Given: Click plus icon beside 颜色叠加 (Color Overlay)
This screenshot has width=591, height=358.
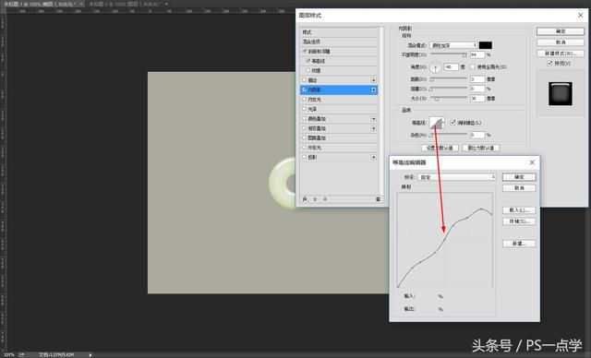Looking at the screenshot, I should point(373,119).
